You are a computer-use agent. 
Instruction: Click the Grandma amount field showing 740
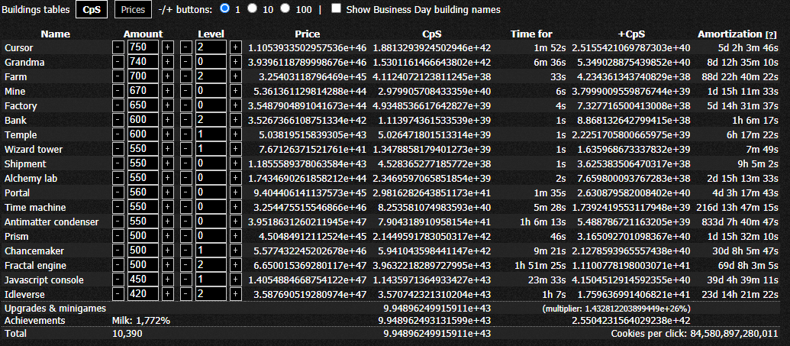(143, 63)
